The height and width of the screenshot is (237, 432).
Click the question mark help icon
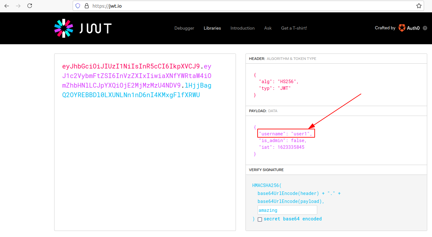[425, 28]
